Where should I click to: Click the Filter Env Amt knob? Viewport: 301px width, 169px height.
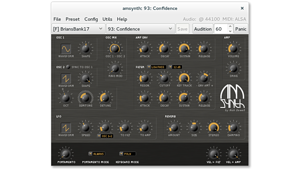coord(204,78)
